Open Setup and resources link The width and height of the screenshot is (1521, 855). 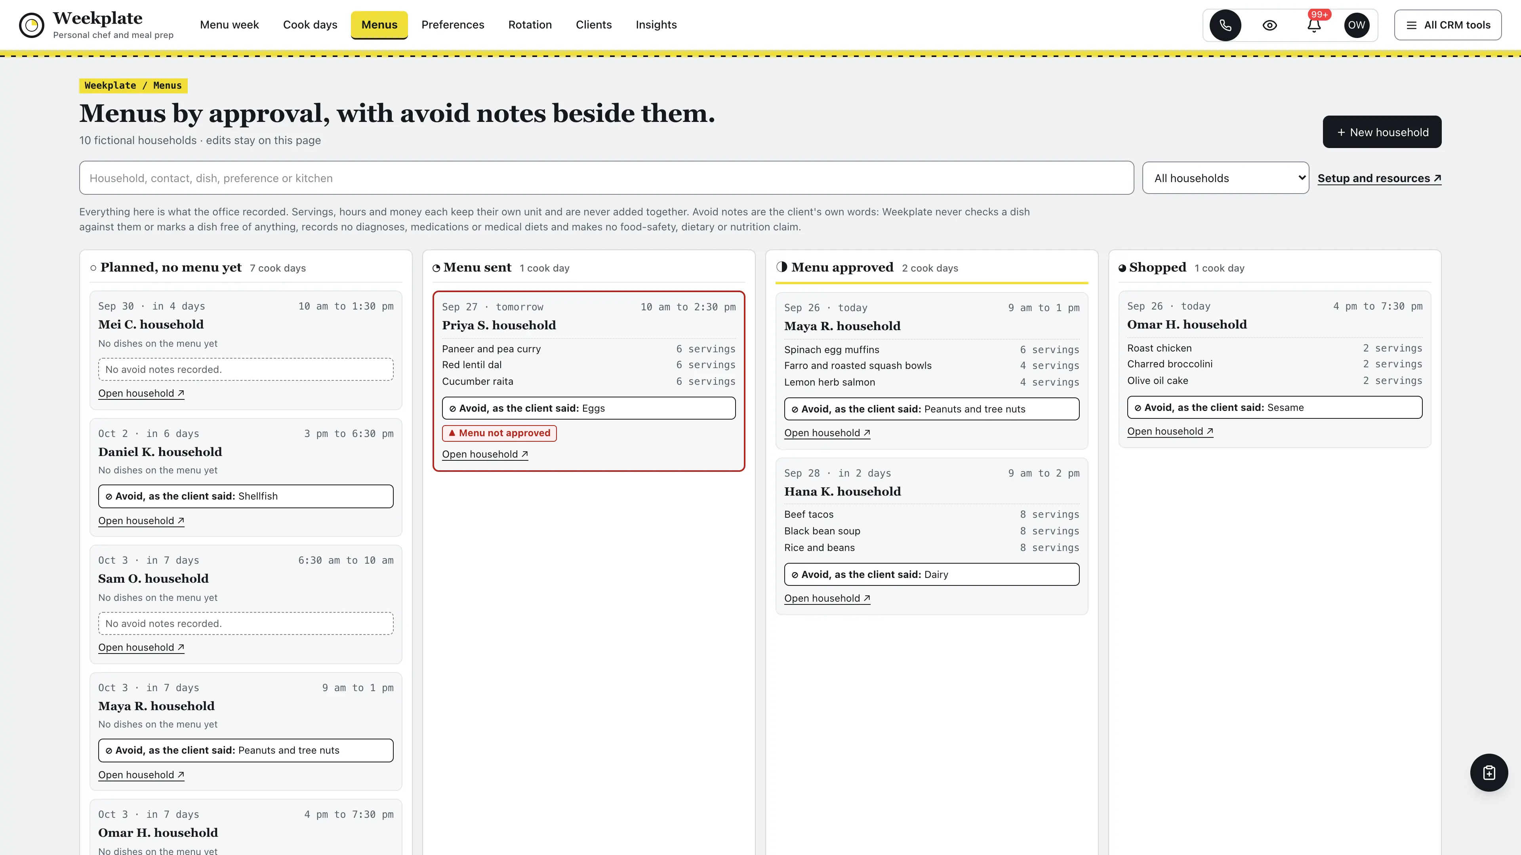tap(1379, 178)
